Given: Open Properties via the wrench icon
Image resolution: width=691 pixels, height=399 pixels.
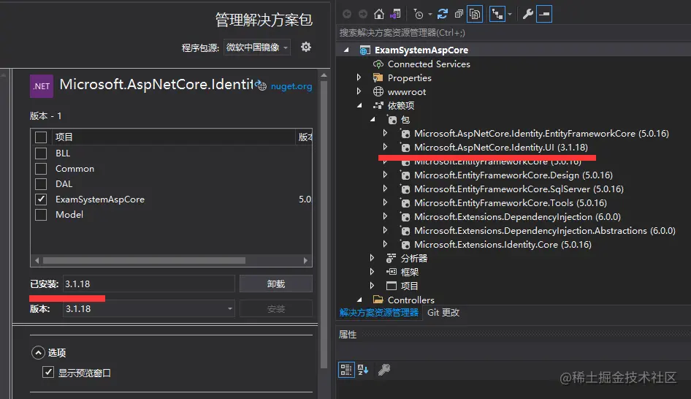Looking at the screenshot, I should (527, 14).
